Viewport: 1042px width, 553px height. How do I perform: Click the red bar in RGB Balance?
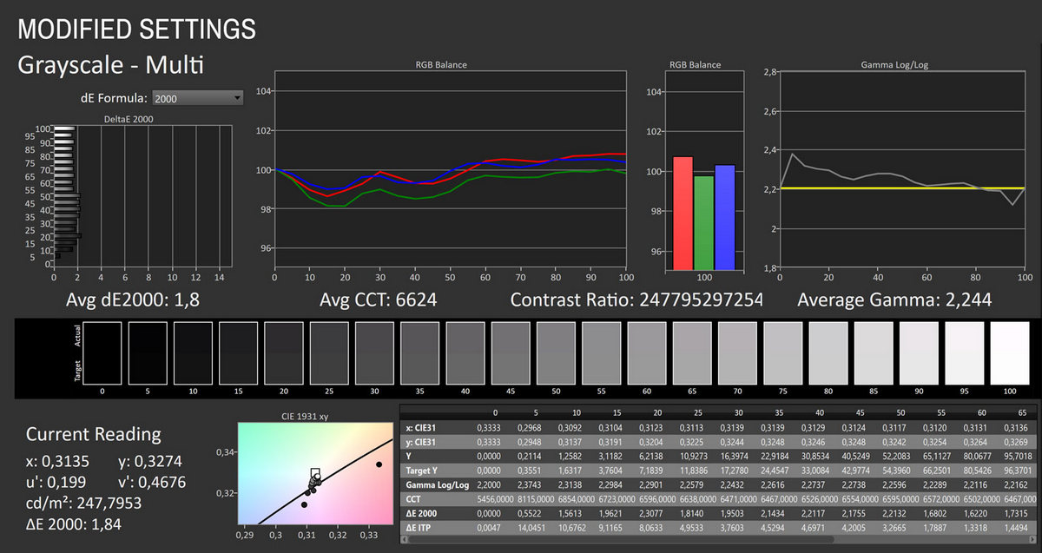(x=683, y=213)
